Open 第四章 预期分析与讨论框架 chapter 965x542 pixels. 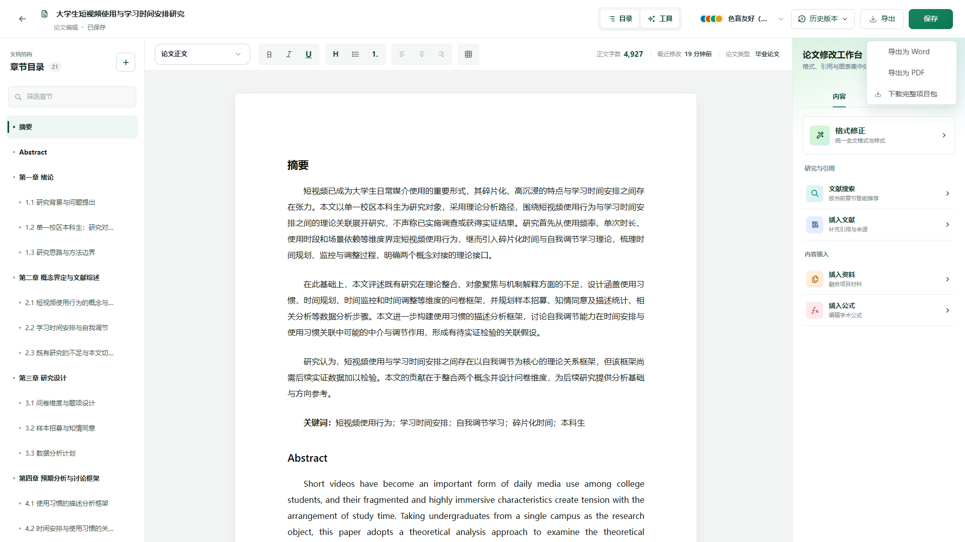(72, 478)
